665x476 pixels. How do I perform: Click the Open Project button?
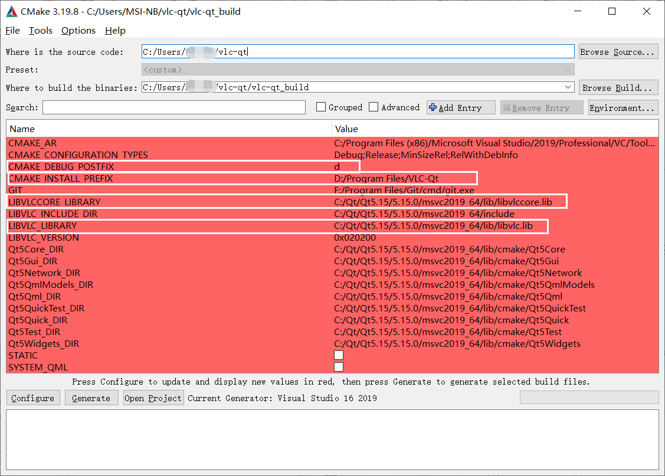point(153,398)
